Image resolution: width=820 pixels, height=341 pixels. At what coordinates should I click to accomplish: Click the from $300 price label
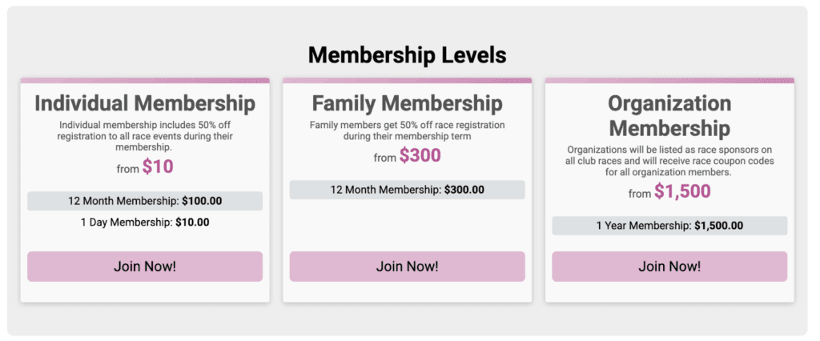click(407, 156)
